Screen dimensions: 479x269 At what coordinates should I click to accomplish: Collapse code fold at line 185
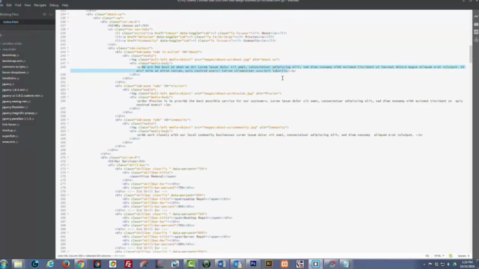(x=68, y=214)
